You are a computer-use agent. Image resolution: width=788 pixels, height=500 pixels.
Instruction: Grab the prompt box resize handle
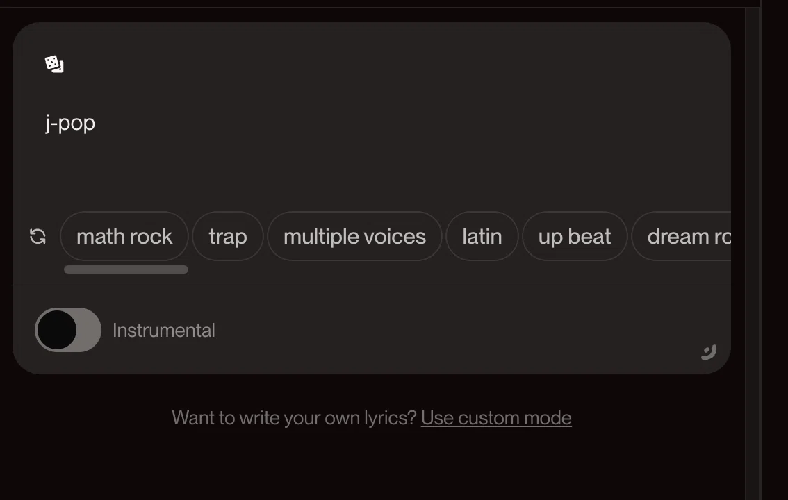point(709,352)
